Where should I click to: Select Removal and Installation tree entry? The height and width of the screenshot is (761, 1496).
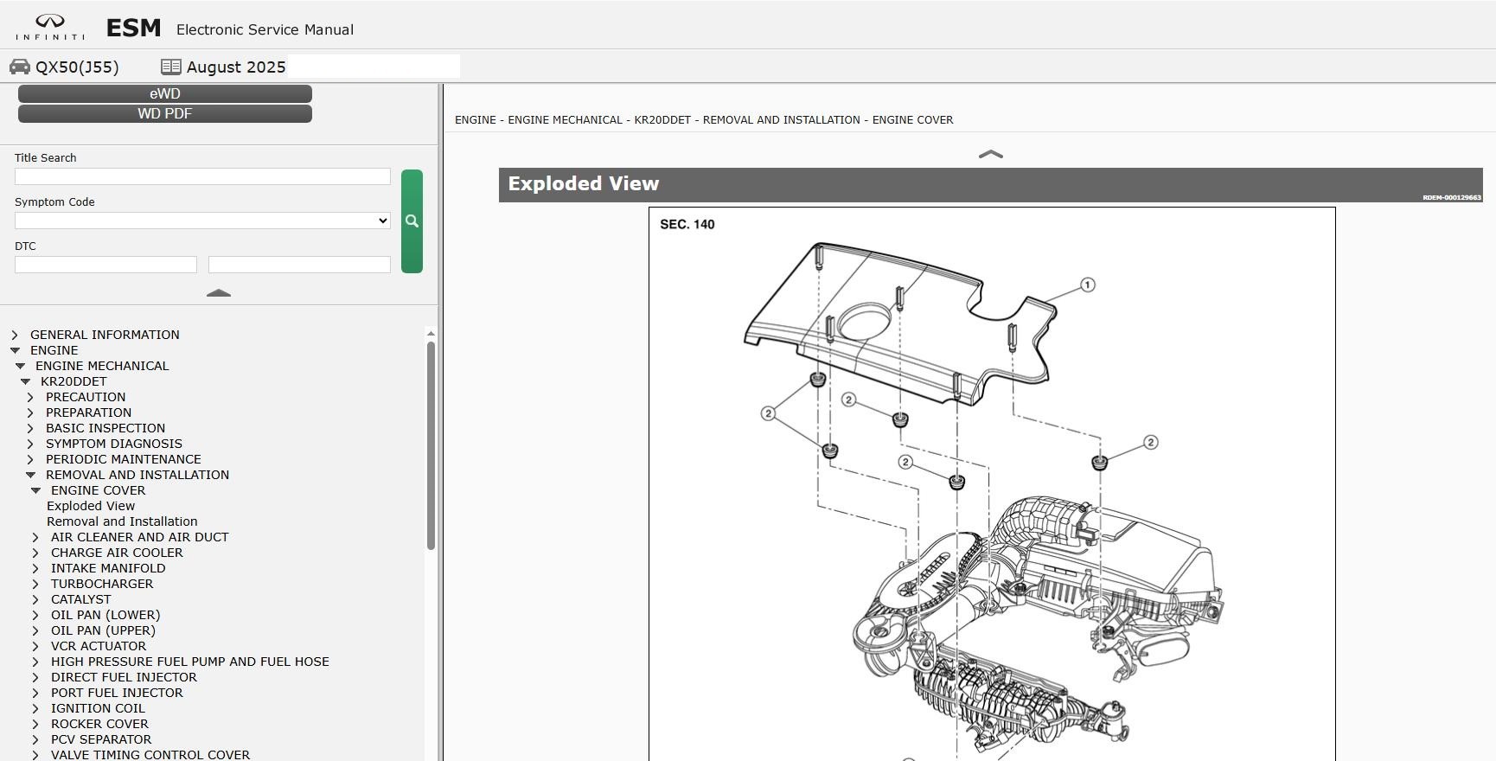click(122, 521)
